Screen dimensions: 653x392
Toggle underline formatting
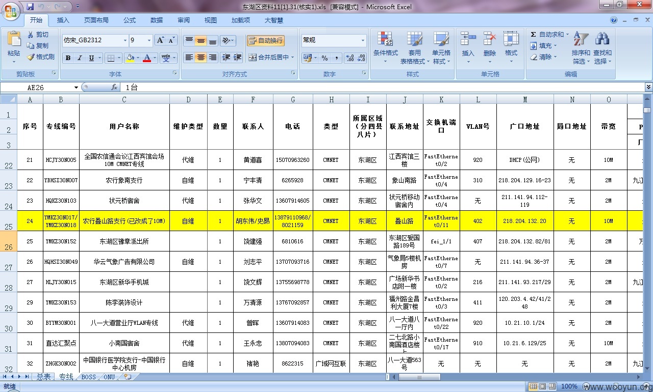coord(91,58)
